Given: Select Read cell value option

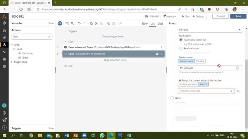Looking at the screenshot, I should pyautogui.click(x=181, y=48).
